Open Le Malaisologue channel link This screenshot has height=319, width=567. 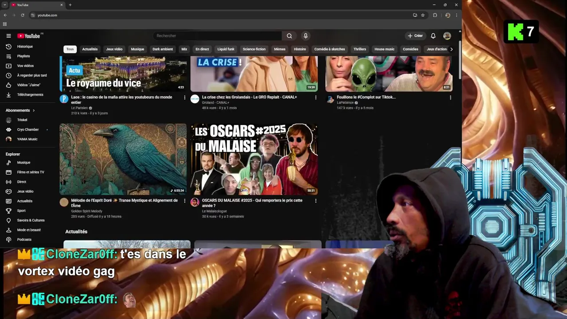214,211
